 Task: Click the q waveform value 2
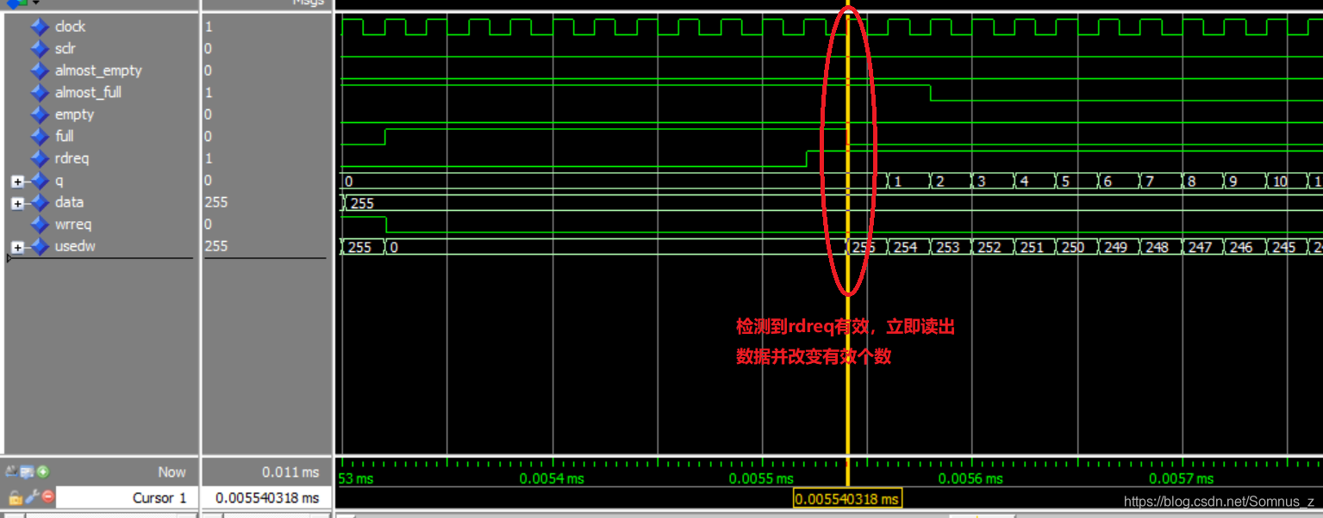(940, 182)
